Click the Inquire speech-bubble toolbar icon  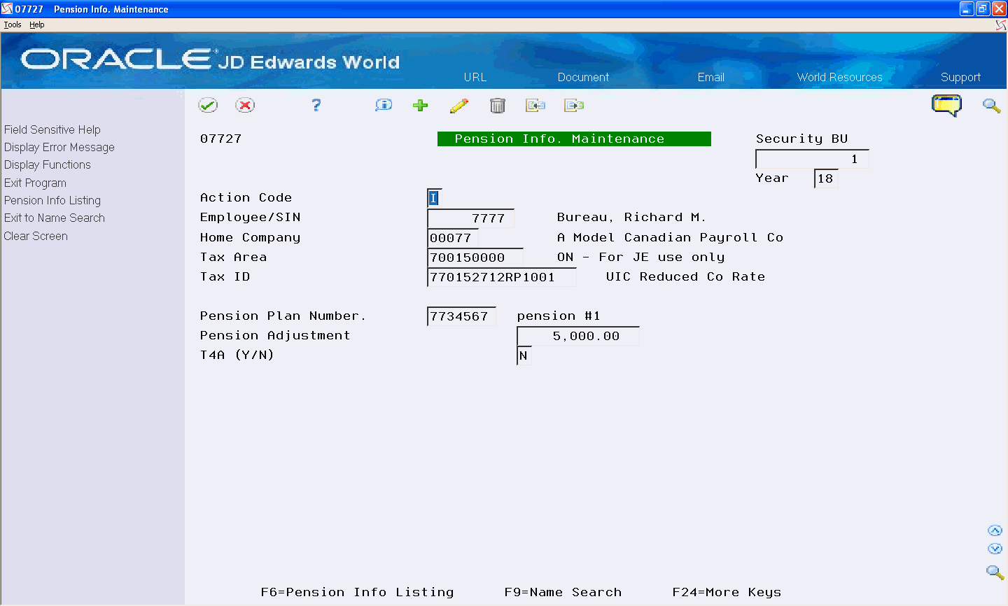coord(384,106)
